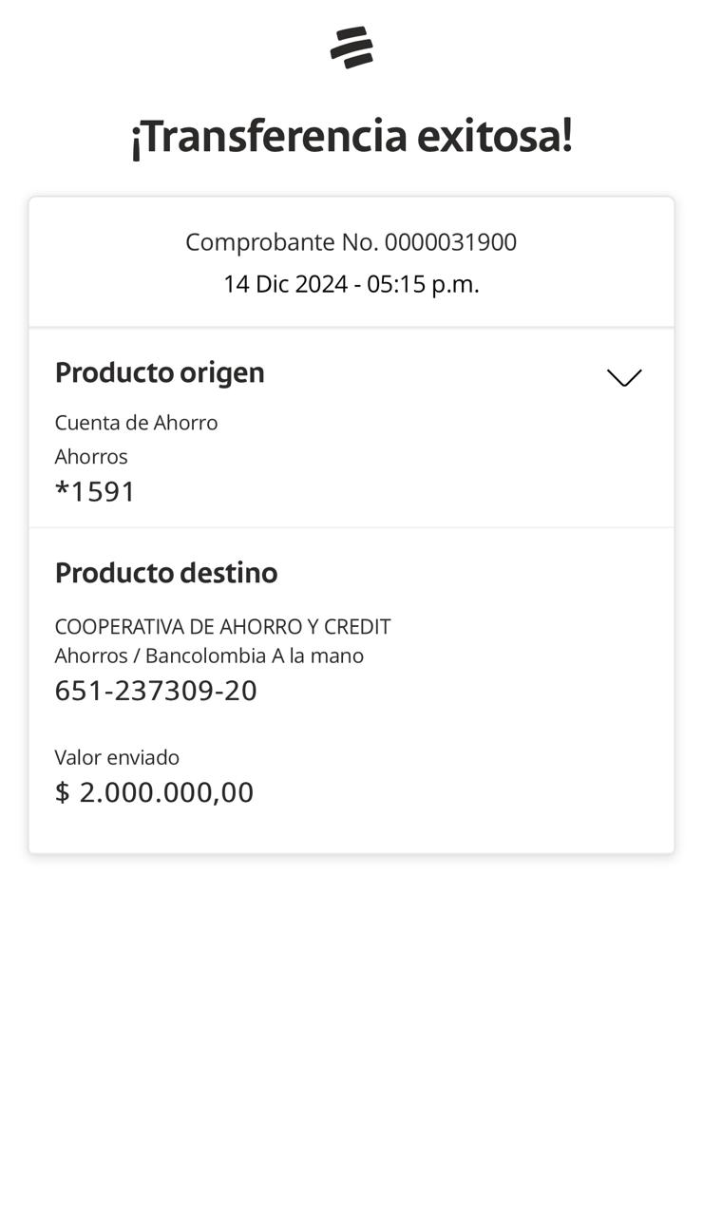Click "Ahorros" under Cuenta de Ahorro
This screenshot has width=703, height=1216.
[x=91, y=457]
